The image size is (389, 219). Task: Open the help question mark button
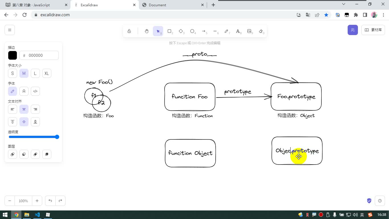(380, 201)
